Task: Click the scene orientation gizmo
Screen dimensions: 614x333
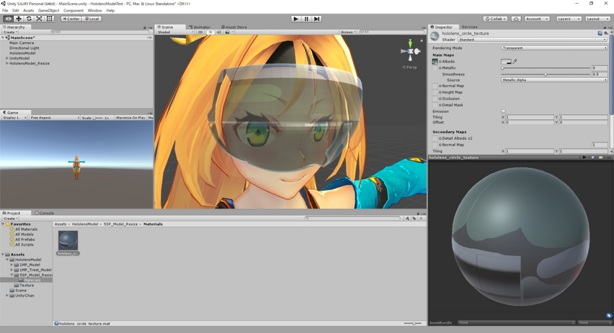Action: (x=410, y=52)
